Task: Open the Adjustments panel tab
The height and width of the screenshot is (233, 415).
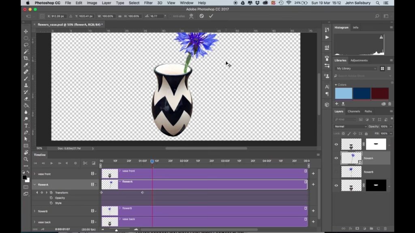Action: pyautogui.click(x=359, y=60)
